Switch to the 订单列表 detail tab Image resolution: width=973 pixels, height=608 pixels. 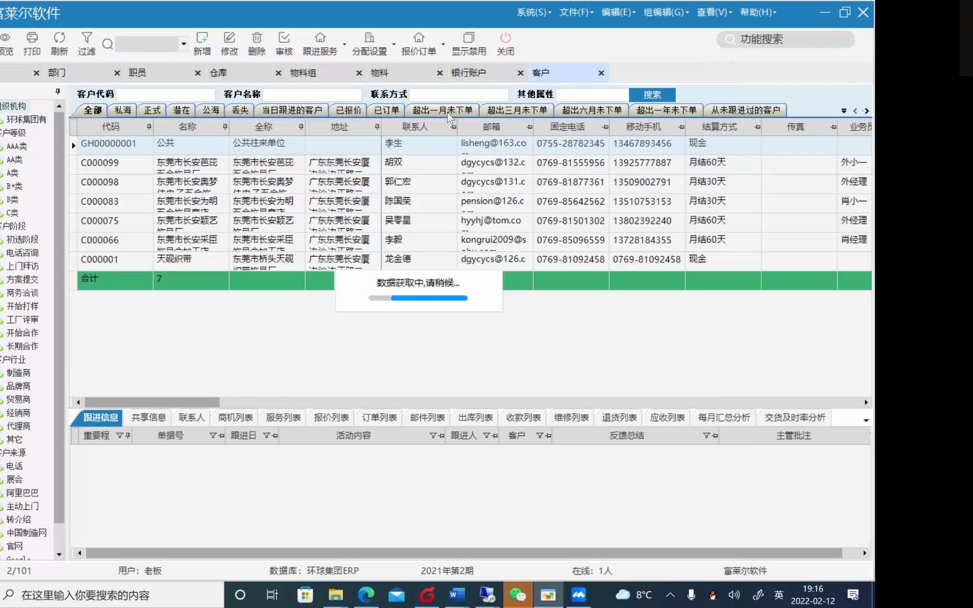379,417
